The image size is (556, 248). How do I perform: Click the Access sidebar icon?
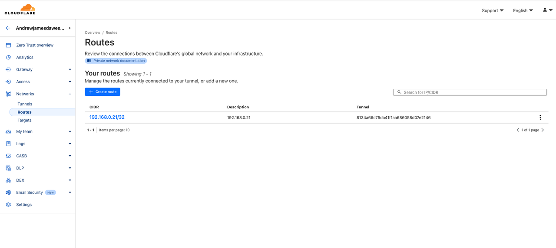click(8, 82)
